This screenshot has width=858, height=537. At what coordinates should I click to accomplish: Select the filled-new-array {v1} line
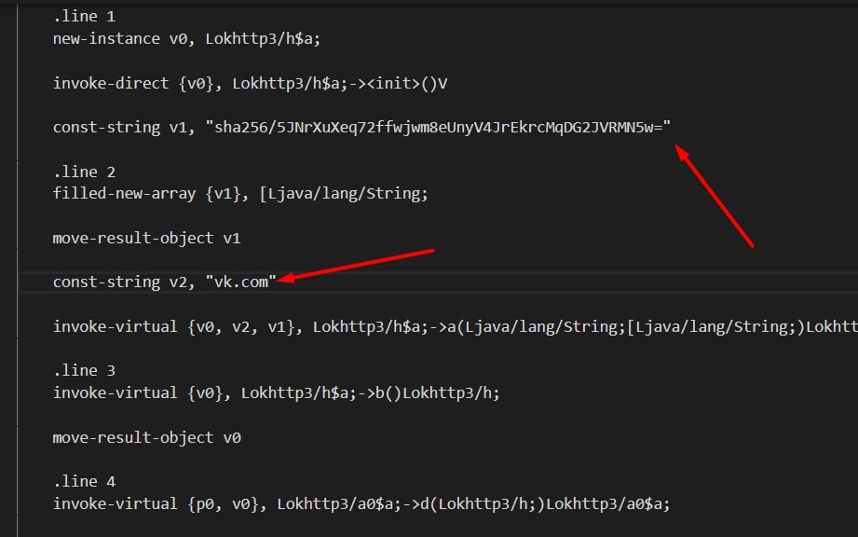[x=240, y=194]
